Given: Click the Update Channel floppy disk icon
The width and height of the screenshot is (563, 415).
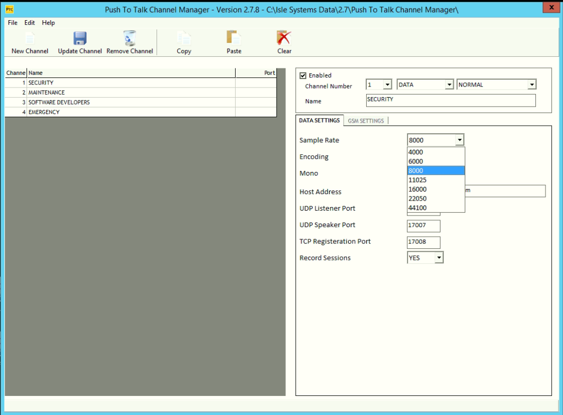Looking at the screenshot, I should point(80,38).
